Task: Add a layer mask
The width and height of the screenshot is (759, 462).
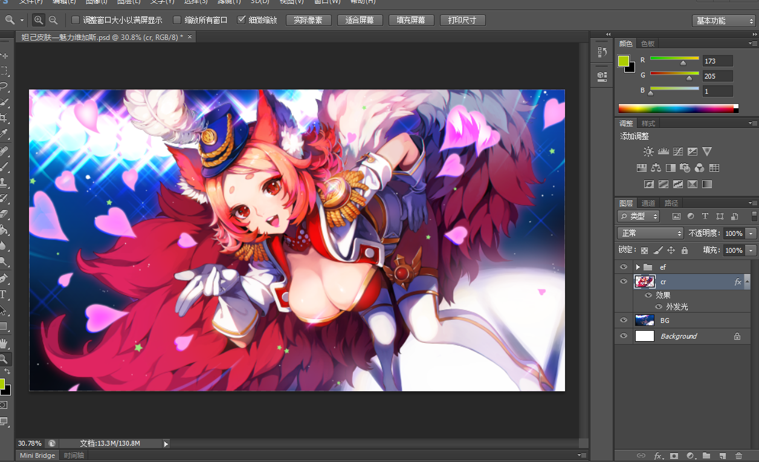Action: pos(674,455)
